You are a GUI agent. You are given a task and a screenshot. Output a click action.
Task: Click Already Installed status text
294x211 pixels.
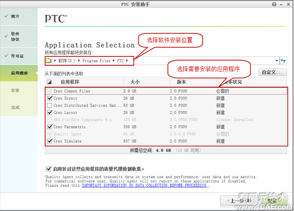(235, 120)
